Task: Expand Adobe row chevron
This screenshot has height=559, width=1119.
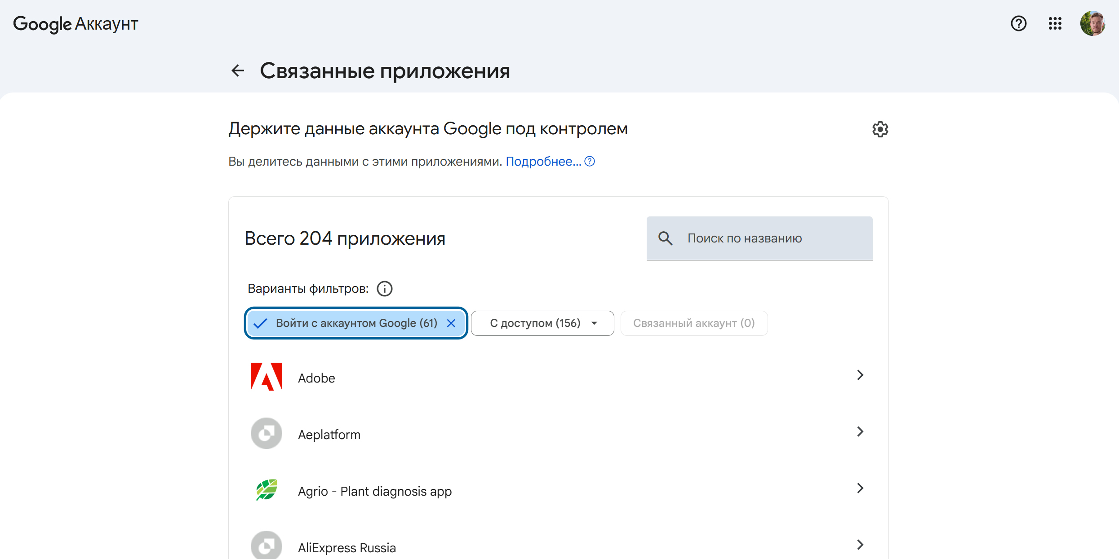Action: (860, 375)
